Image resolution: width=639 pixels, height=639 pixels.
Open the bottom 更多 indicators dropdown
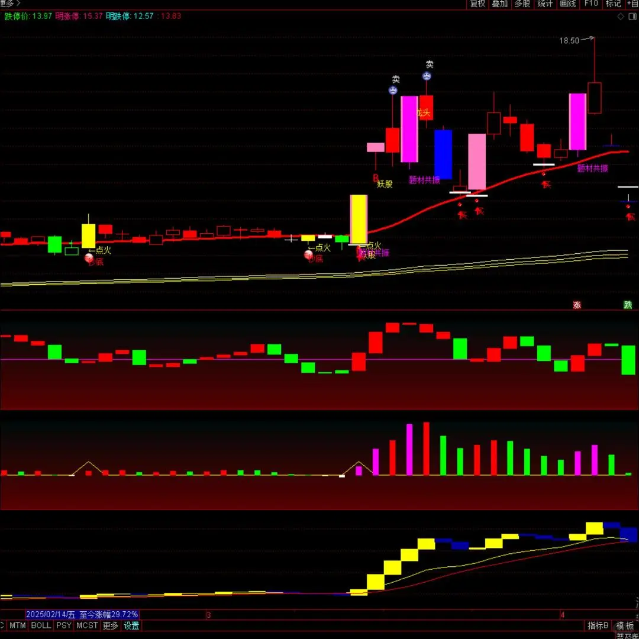pyautogui.click(x=111, y=625)
